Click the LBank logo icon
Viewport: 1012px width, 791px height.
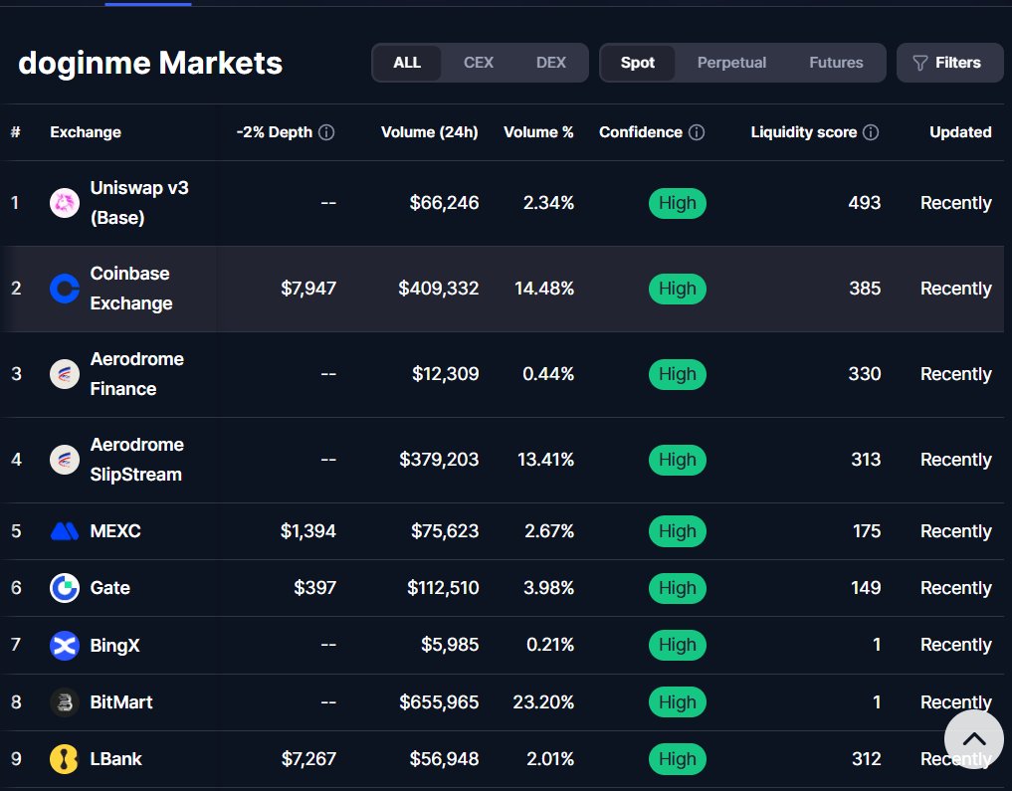coord(65,759)
